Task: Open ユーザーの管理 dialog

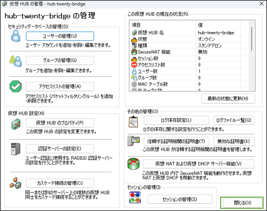Action: [60, 36]
